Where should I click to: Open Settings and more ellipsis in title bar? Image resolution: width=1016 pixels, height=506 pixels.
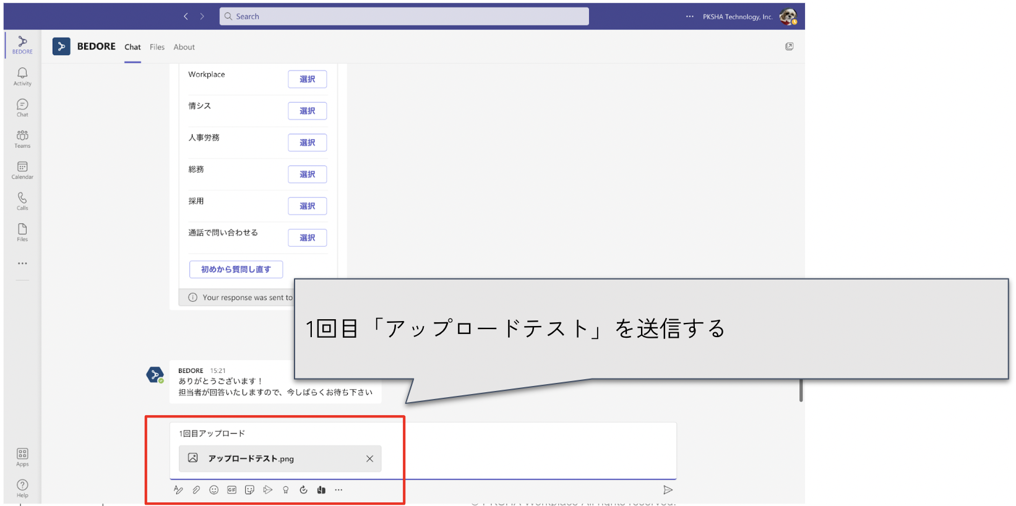[x=689, y=17]
